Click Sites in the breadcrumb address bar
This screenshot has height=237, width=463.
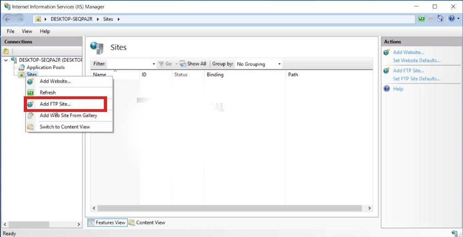(x=108, y=19)
